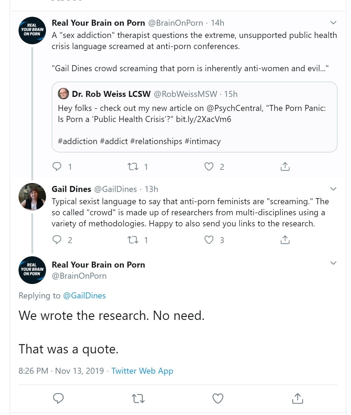Viewport: 351px width, 415px height.
Task: Share the first Real Your Brain on Porn tweet
Action: click(x=285, y=166)
